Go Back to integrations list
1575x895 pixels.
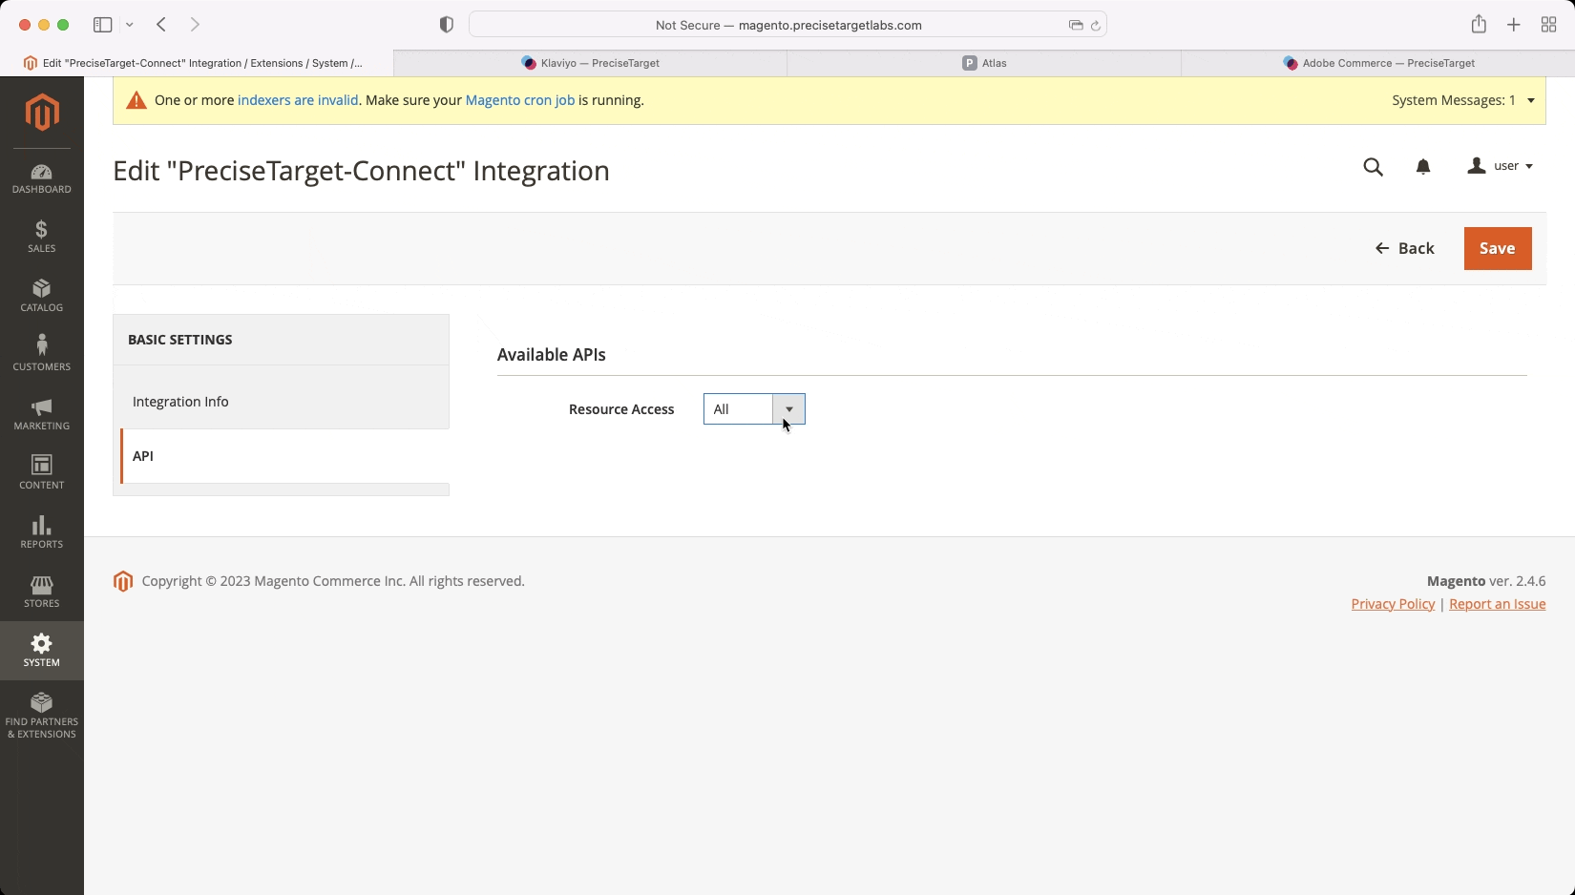pos(1405,248)
